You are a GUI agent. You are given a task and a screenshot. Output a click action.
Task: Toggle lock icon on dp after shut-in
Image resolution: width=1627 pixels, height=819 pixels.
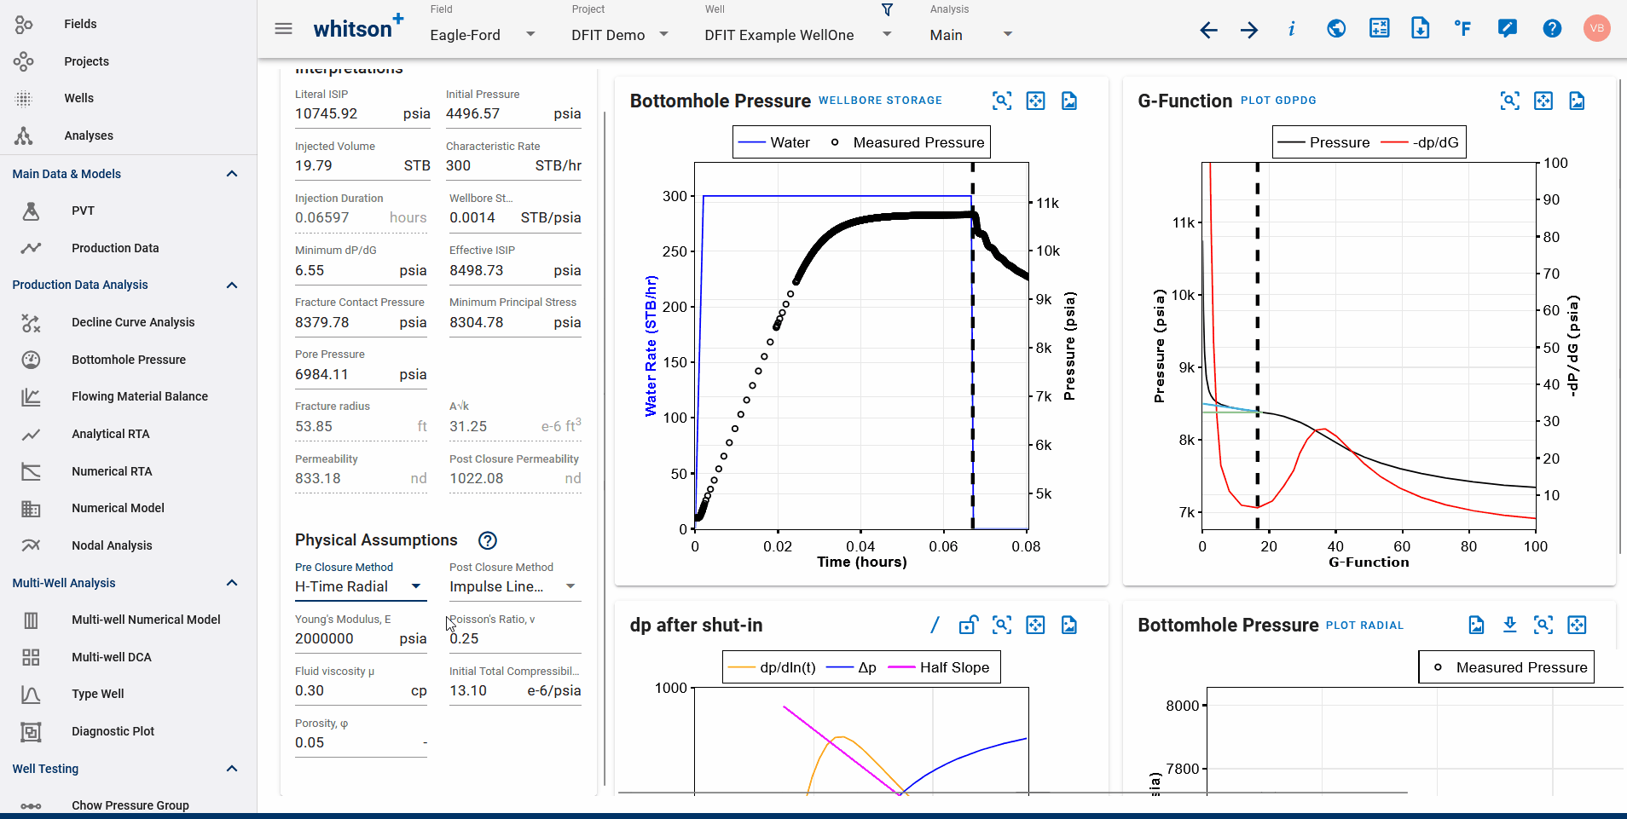pos(968,626)
